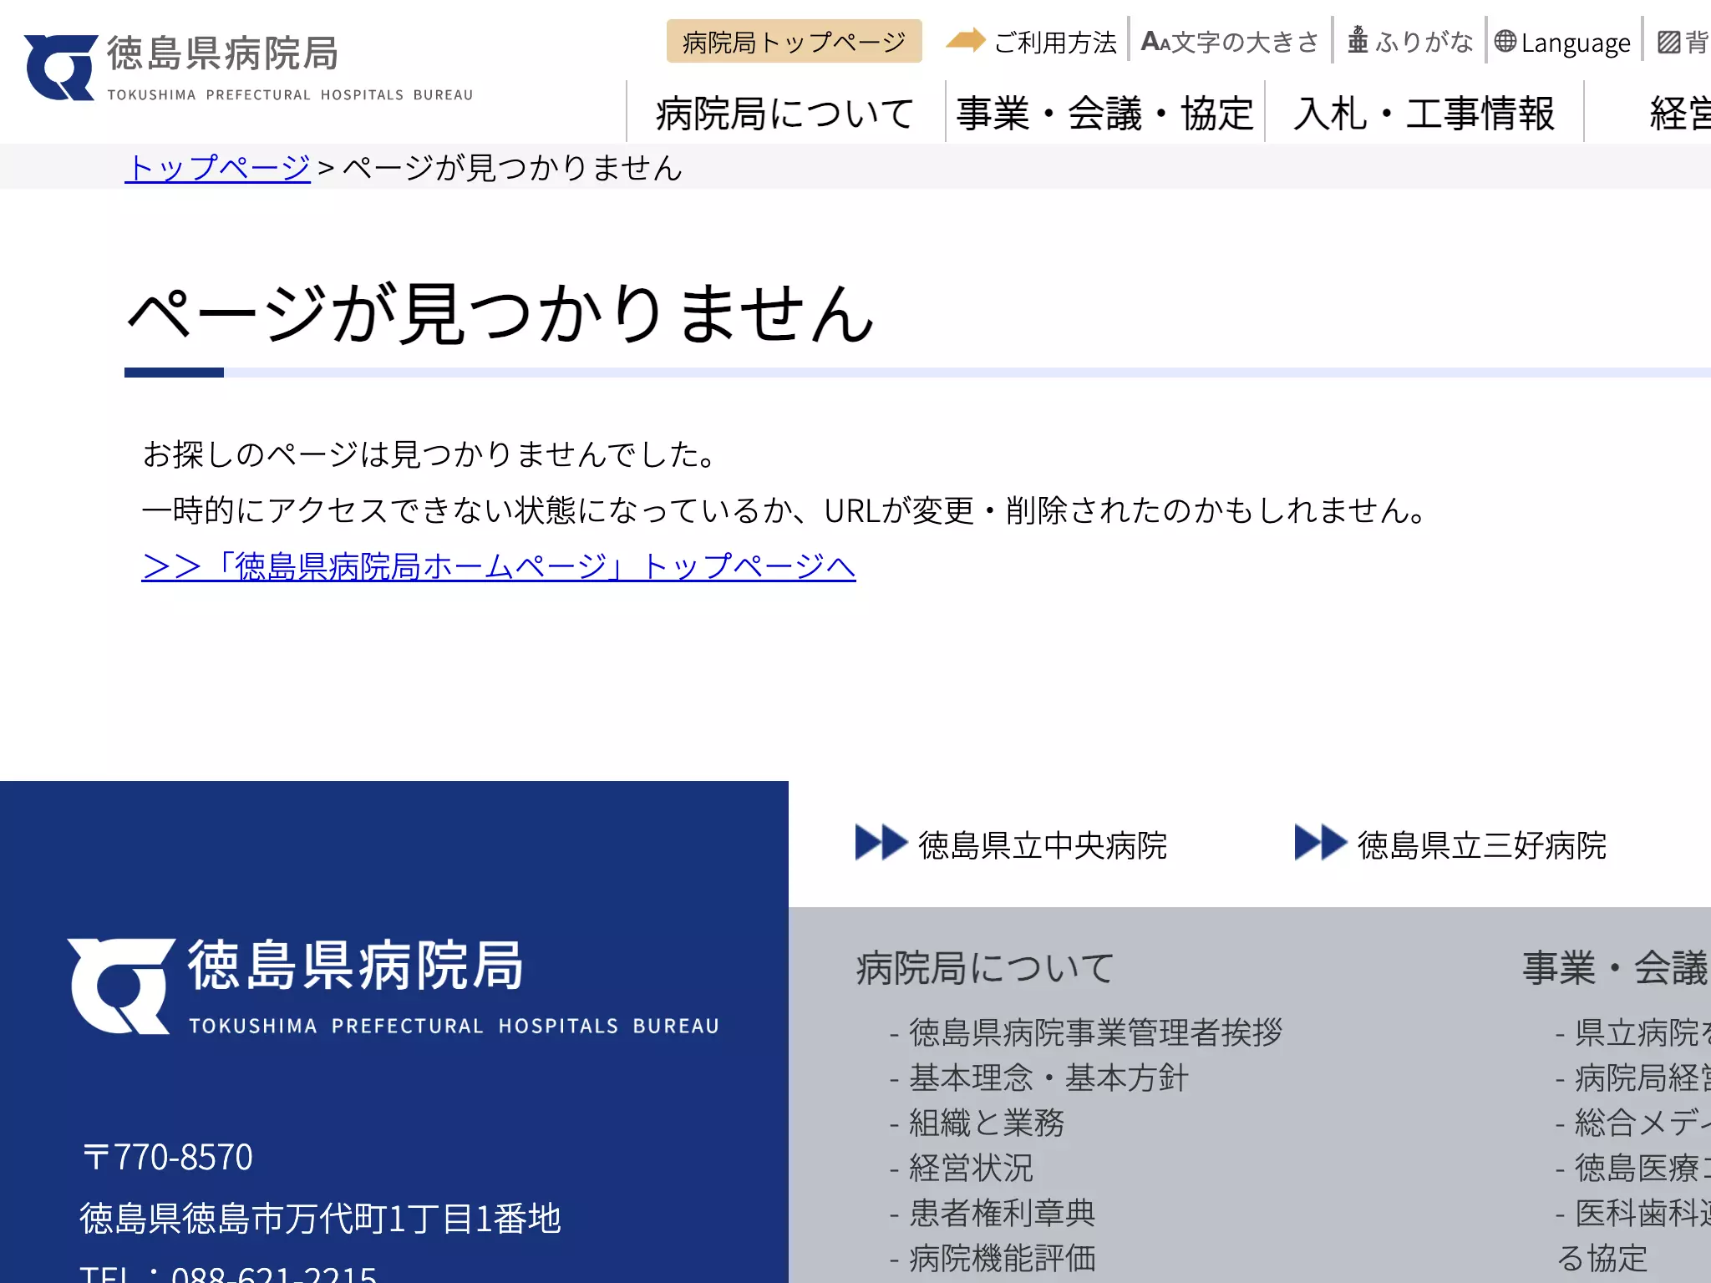Image resolution: width=1711 pixels, height=1283 pixels.
Task: Click the Tokushima Prefectural Hospitals Bureau header logo
Action: [249, 68]
